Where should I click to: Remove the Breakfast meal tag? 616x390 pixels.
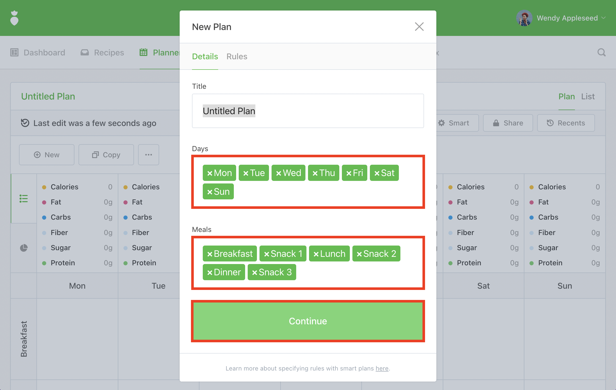click(210, 254)
